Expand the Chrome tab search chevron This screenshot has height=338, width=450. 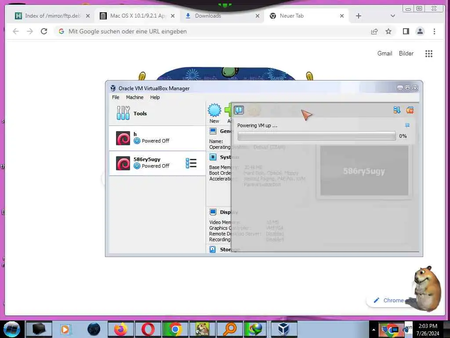[393, 16]
